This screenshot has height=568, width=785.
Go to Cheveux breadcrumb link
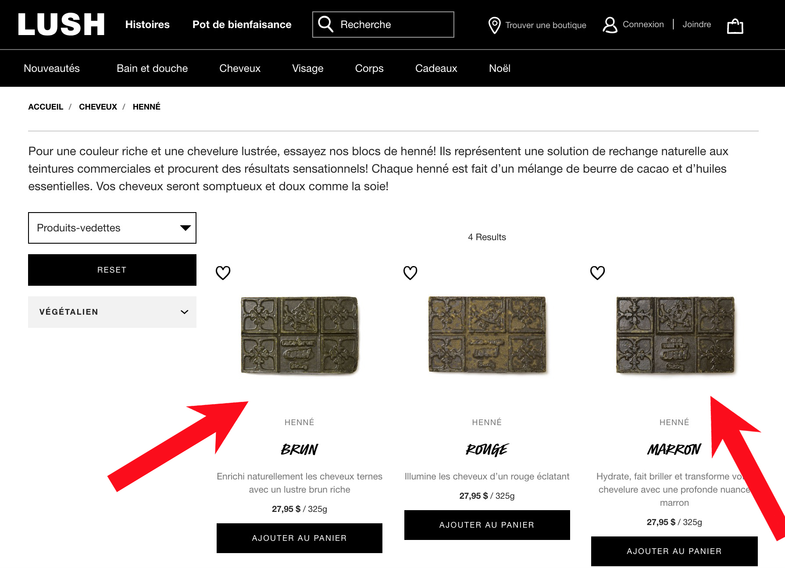pyautogui.click(x=98, y=107)
